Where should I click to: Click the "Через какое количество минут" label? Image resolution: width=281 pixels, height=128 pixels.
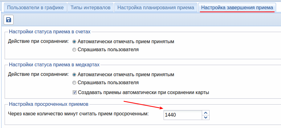tap(78, 114)
